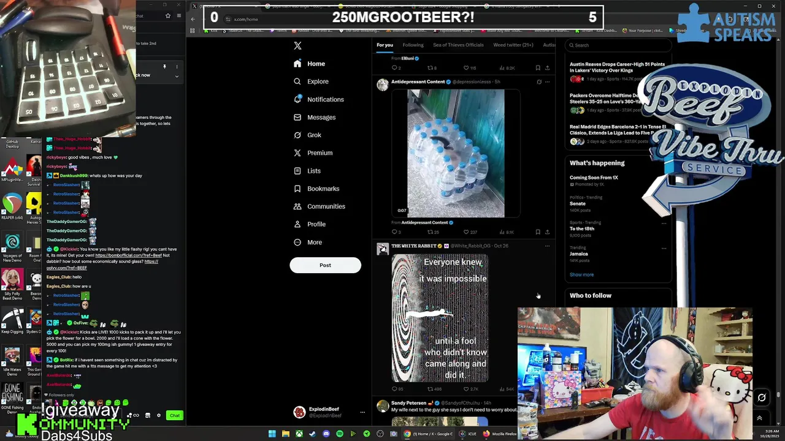Click Sandy Petersen post avatar
This screenshot has height=441, width=785.
point(383,407)
